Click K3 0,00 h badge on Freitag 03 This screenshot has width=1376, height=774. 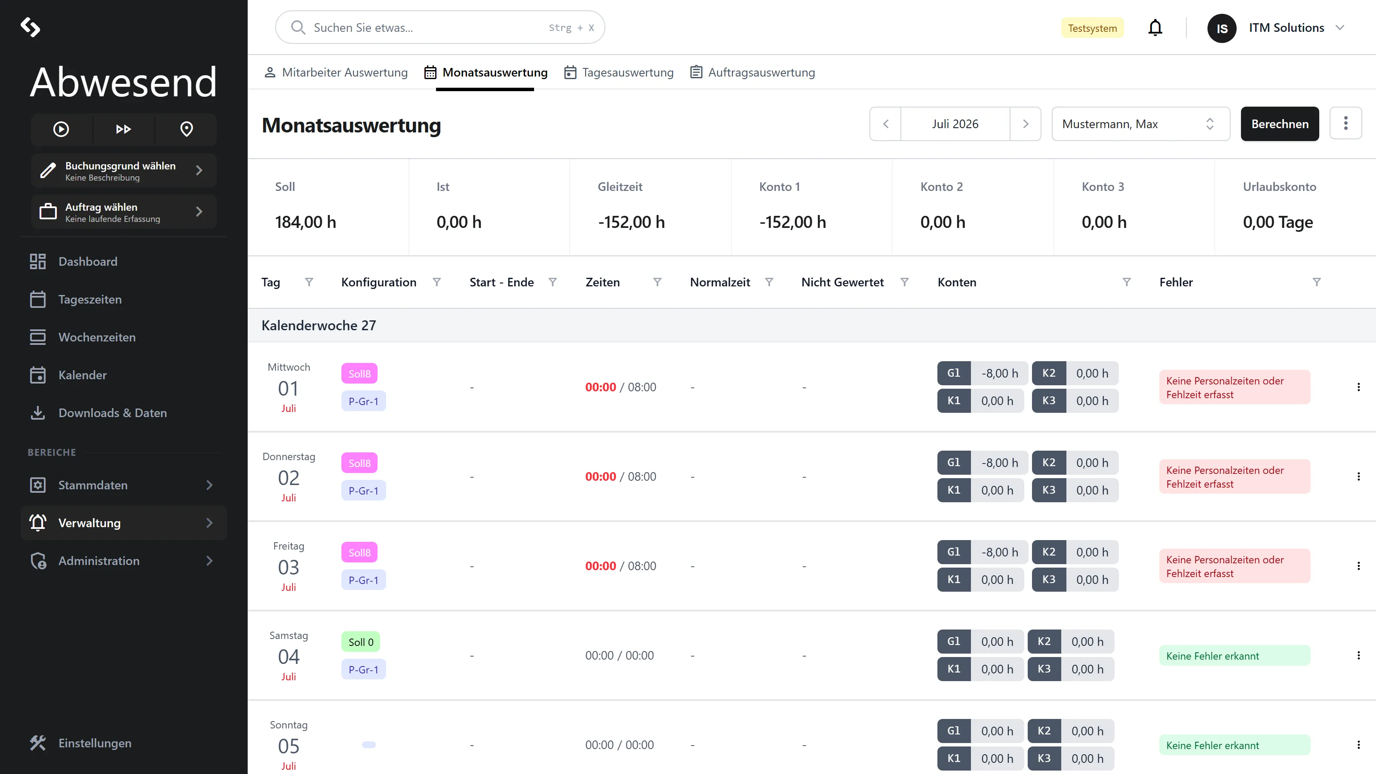click(1075, 580)
